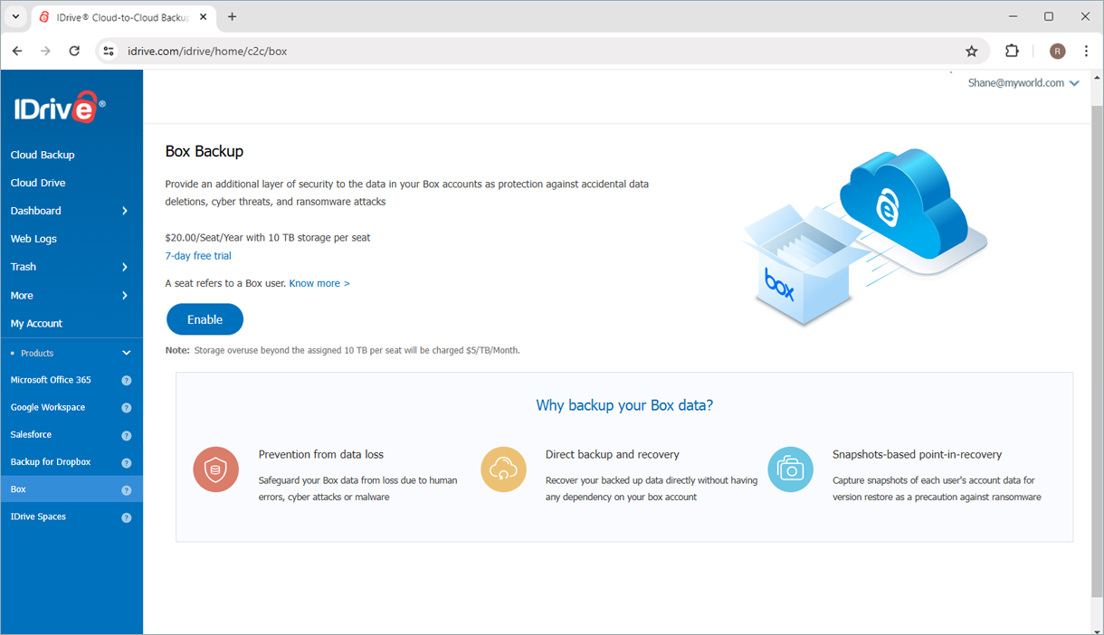Screen dimensions: 1104x635
Task: Click the Snapshots-based point-in-recovery title
Action: [x=917, y=454]
